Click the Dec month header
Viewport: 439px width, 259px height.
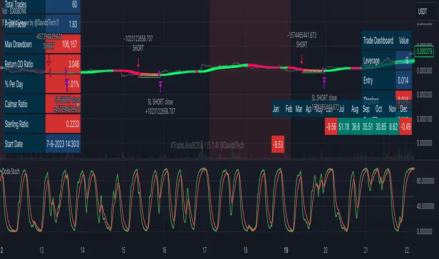point(404,109)
